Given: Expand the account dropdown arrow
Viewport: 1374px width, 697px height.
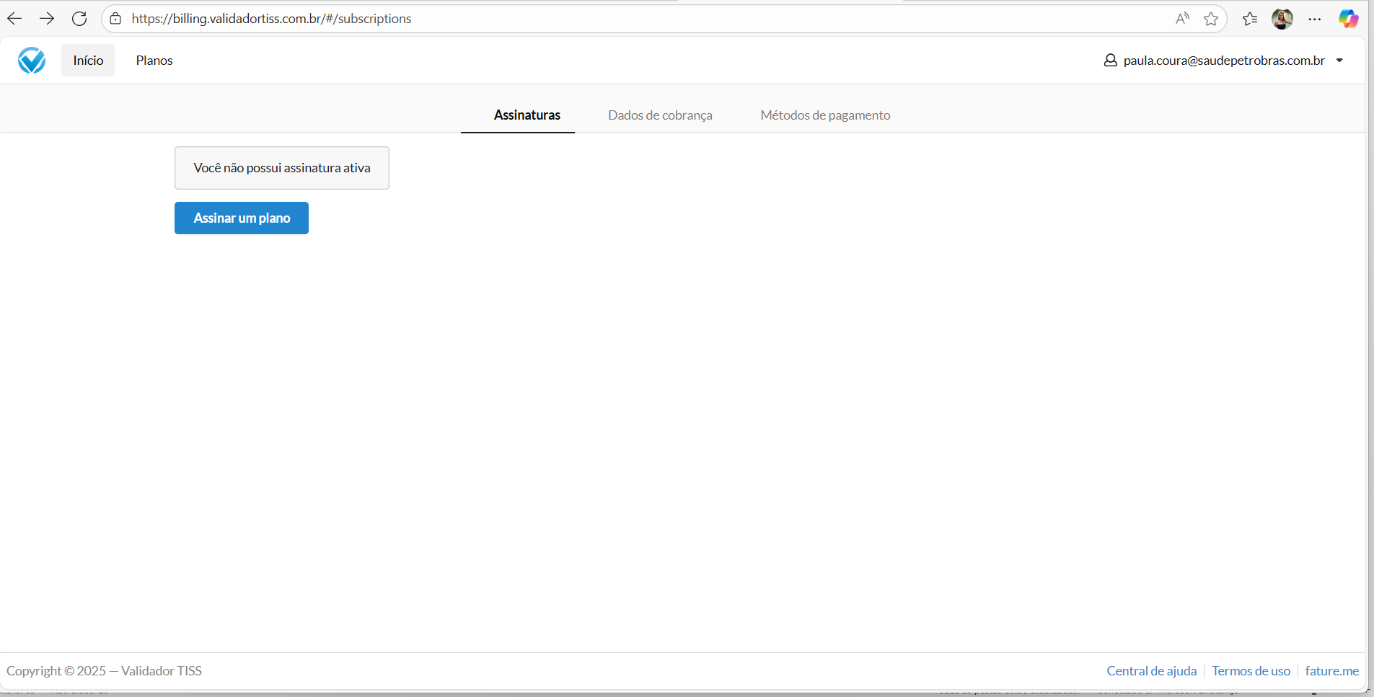Looking at the screenshot, I should (1339, 61).
